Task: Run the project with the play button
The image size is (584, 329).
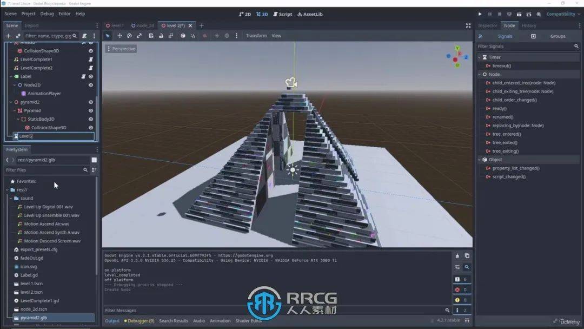Action: tap(480, 14)
